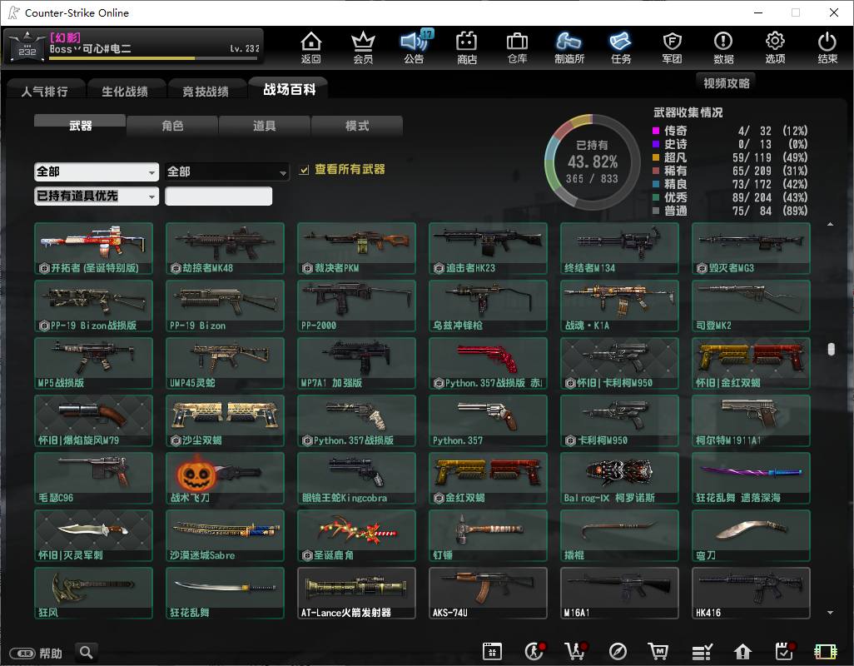Viewport: 854px width, 666px height.
Task: Click the calendar checkmark icon in bottom bar
Action: click(784, 651)
